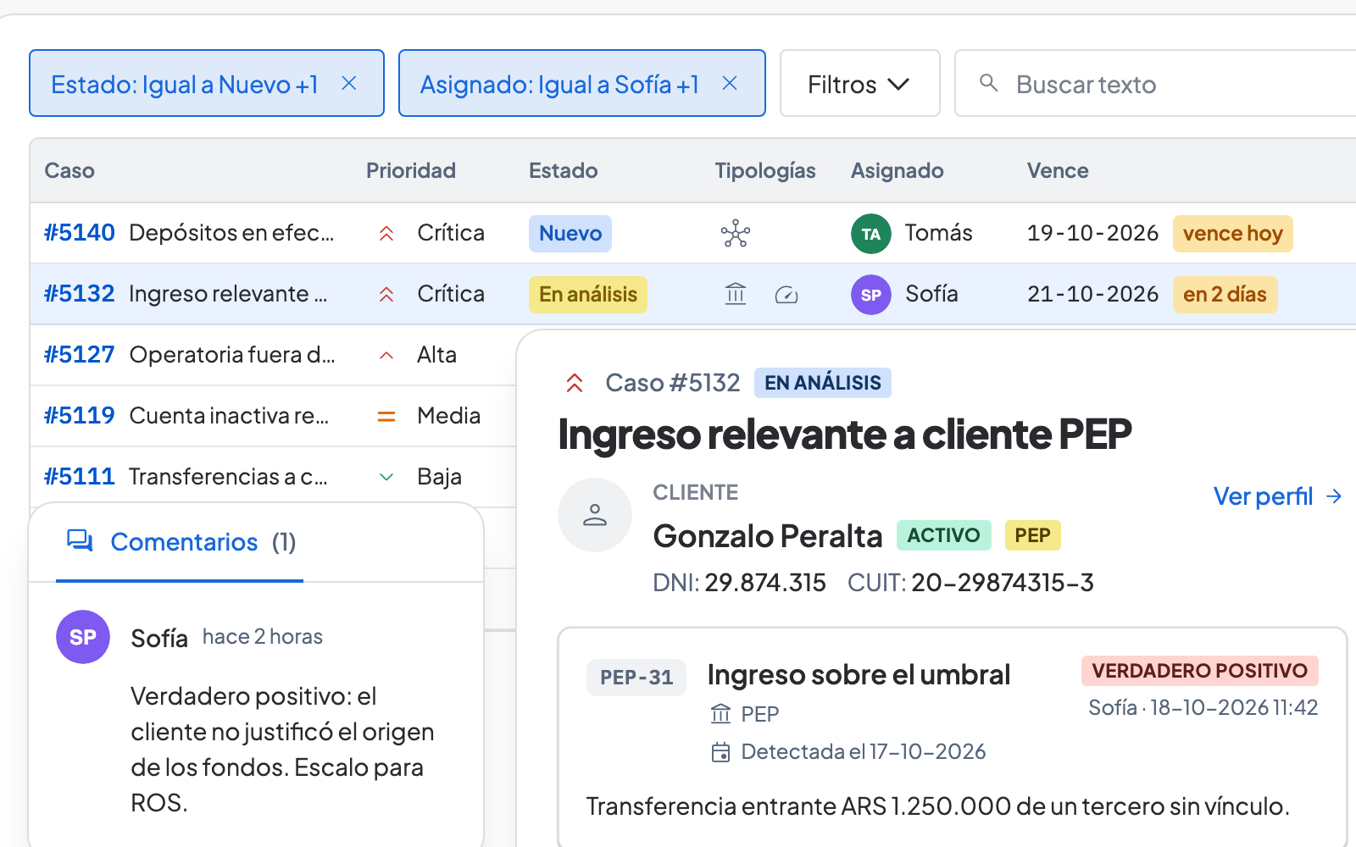Click the ACTIVO client badge
Image resolution: width=1356 pixels, height=847 pixels.
pos(943,535)
